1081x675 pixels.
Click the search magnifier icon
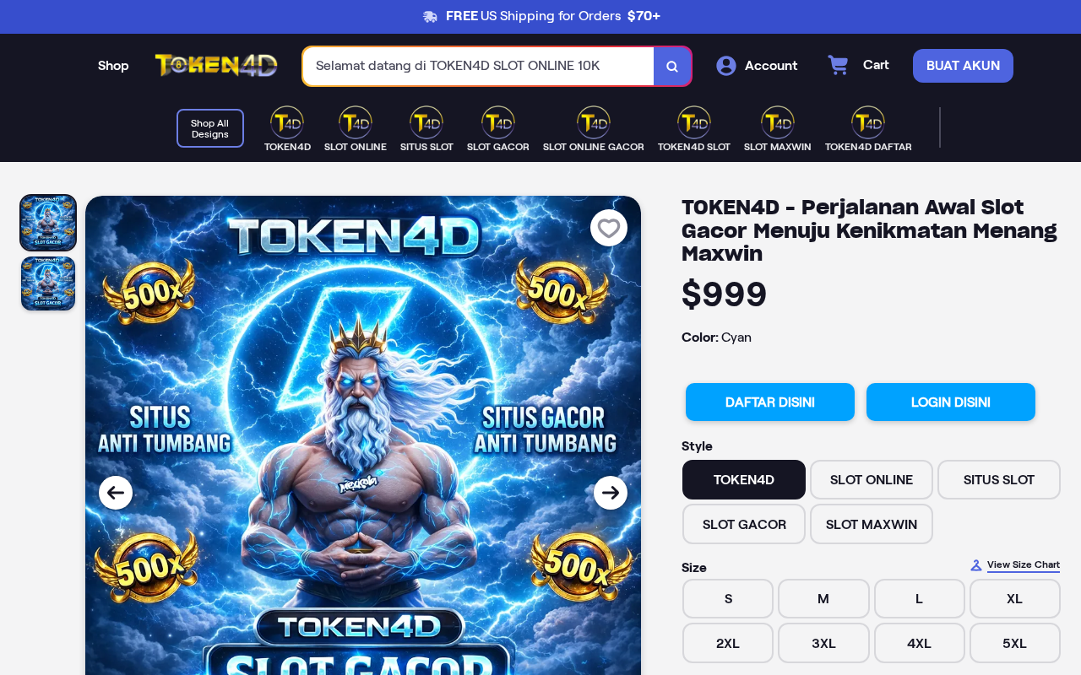tap(672, 67)
